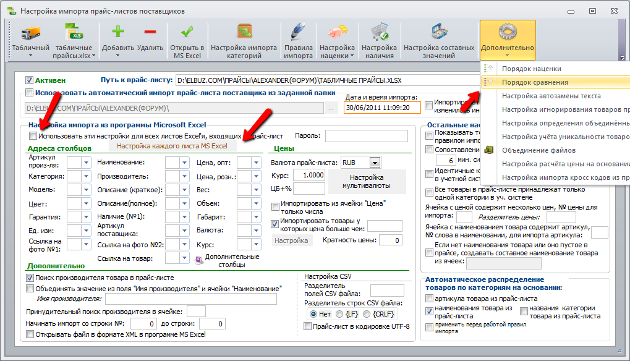Click the Табличный truck toolbar icon
This screenshot has height=361, width=630.
[x=30, y=32]
